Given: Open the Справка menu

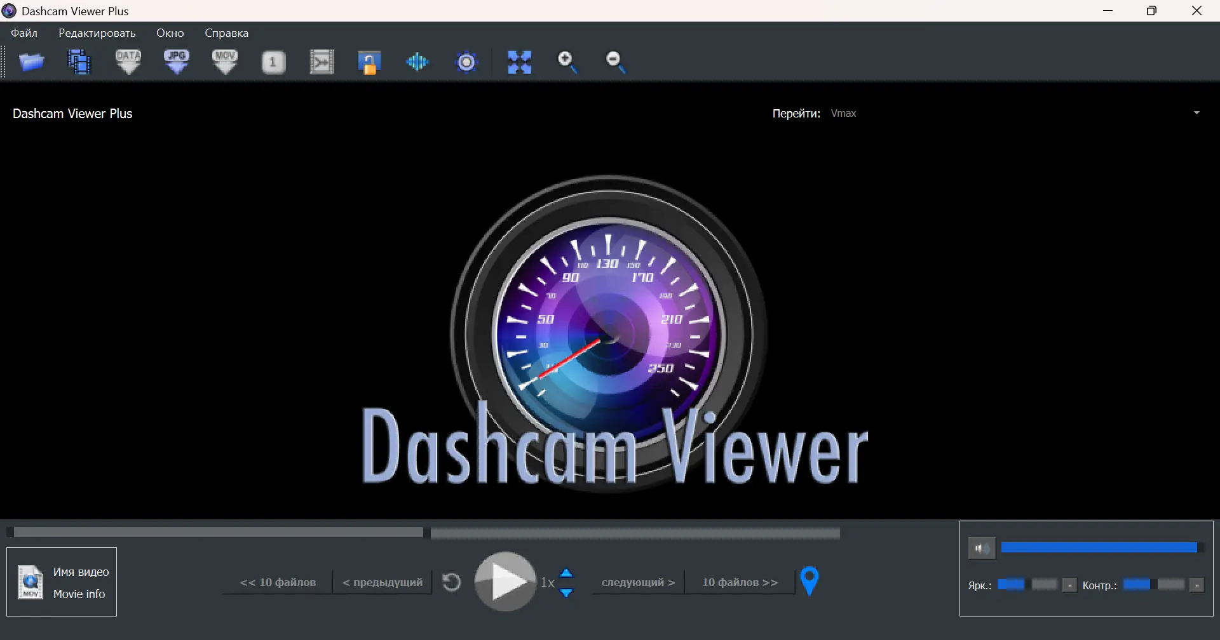Looking at the screenshot, I should tap(226, 32).
